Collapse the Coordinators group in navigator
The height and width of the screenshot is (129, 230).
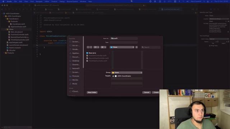pyautogui.click(x=6, y=19)
